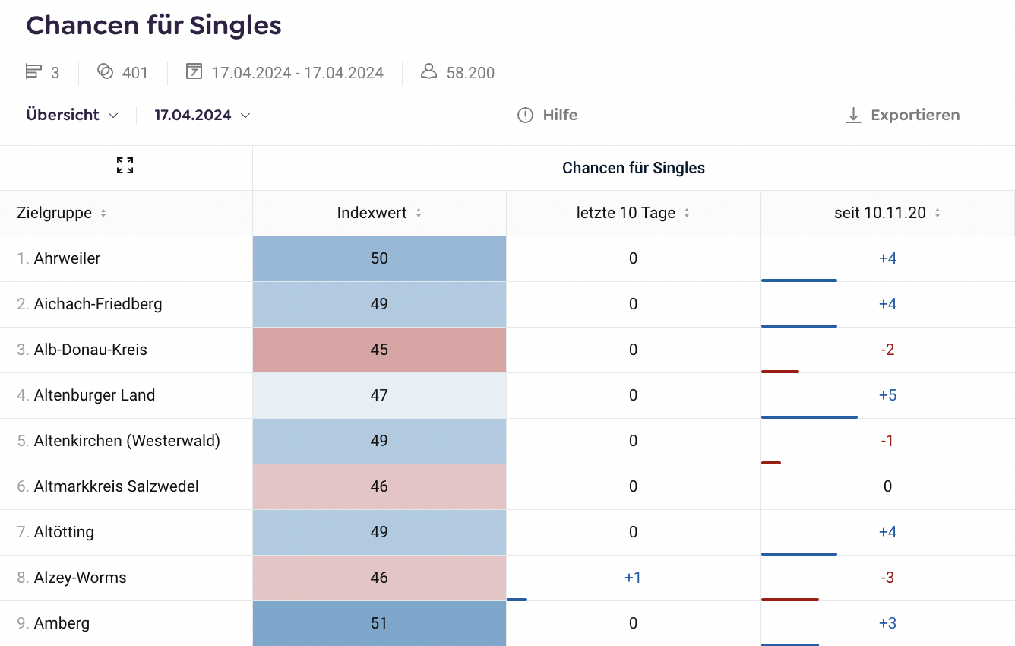Select the Ahrweiler row
The height and width of the screenshot is (646, 1015).
[67, 258]
